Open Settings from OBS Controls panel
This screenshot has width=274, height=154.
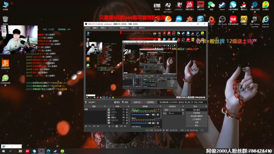pyautogui.click(x=197, y=123)
